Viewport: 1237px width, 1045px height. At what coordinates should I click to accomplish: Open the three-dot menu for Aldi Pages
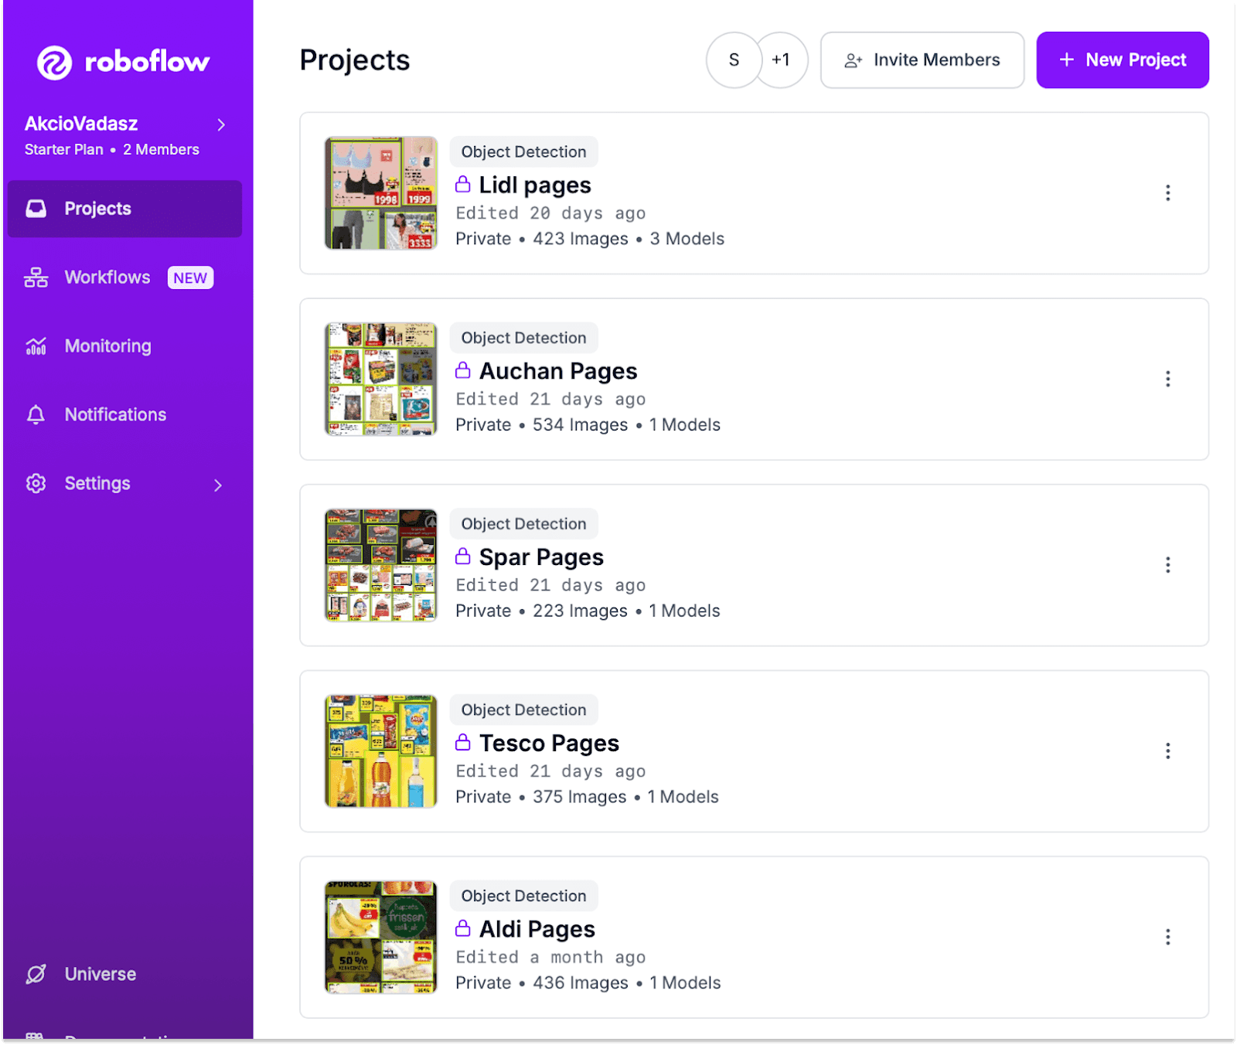click(x=1167, y=937)
